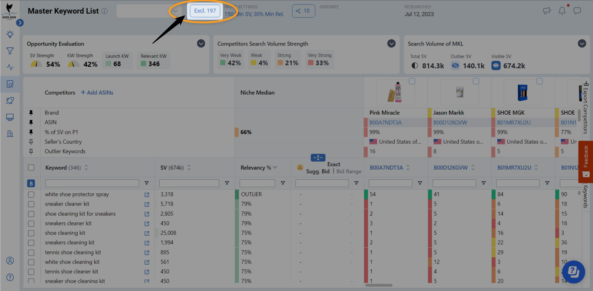Toggle the select-all keywords checkbox

(31, 168)
